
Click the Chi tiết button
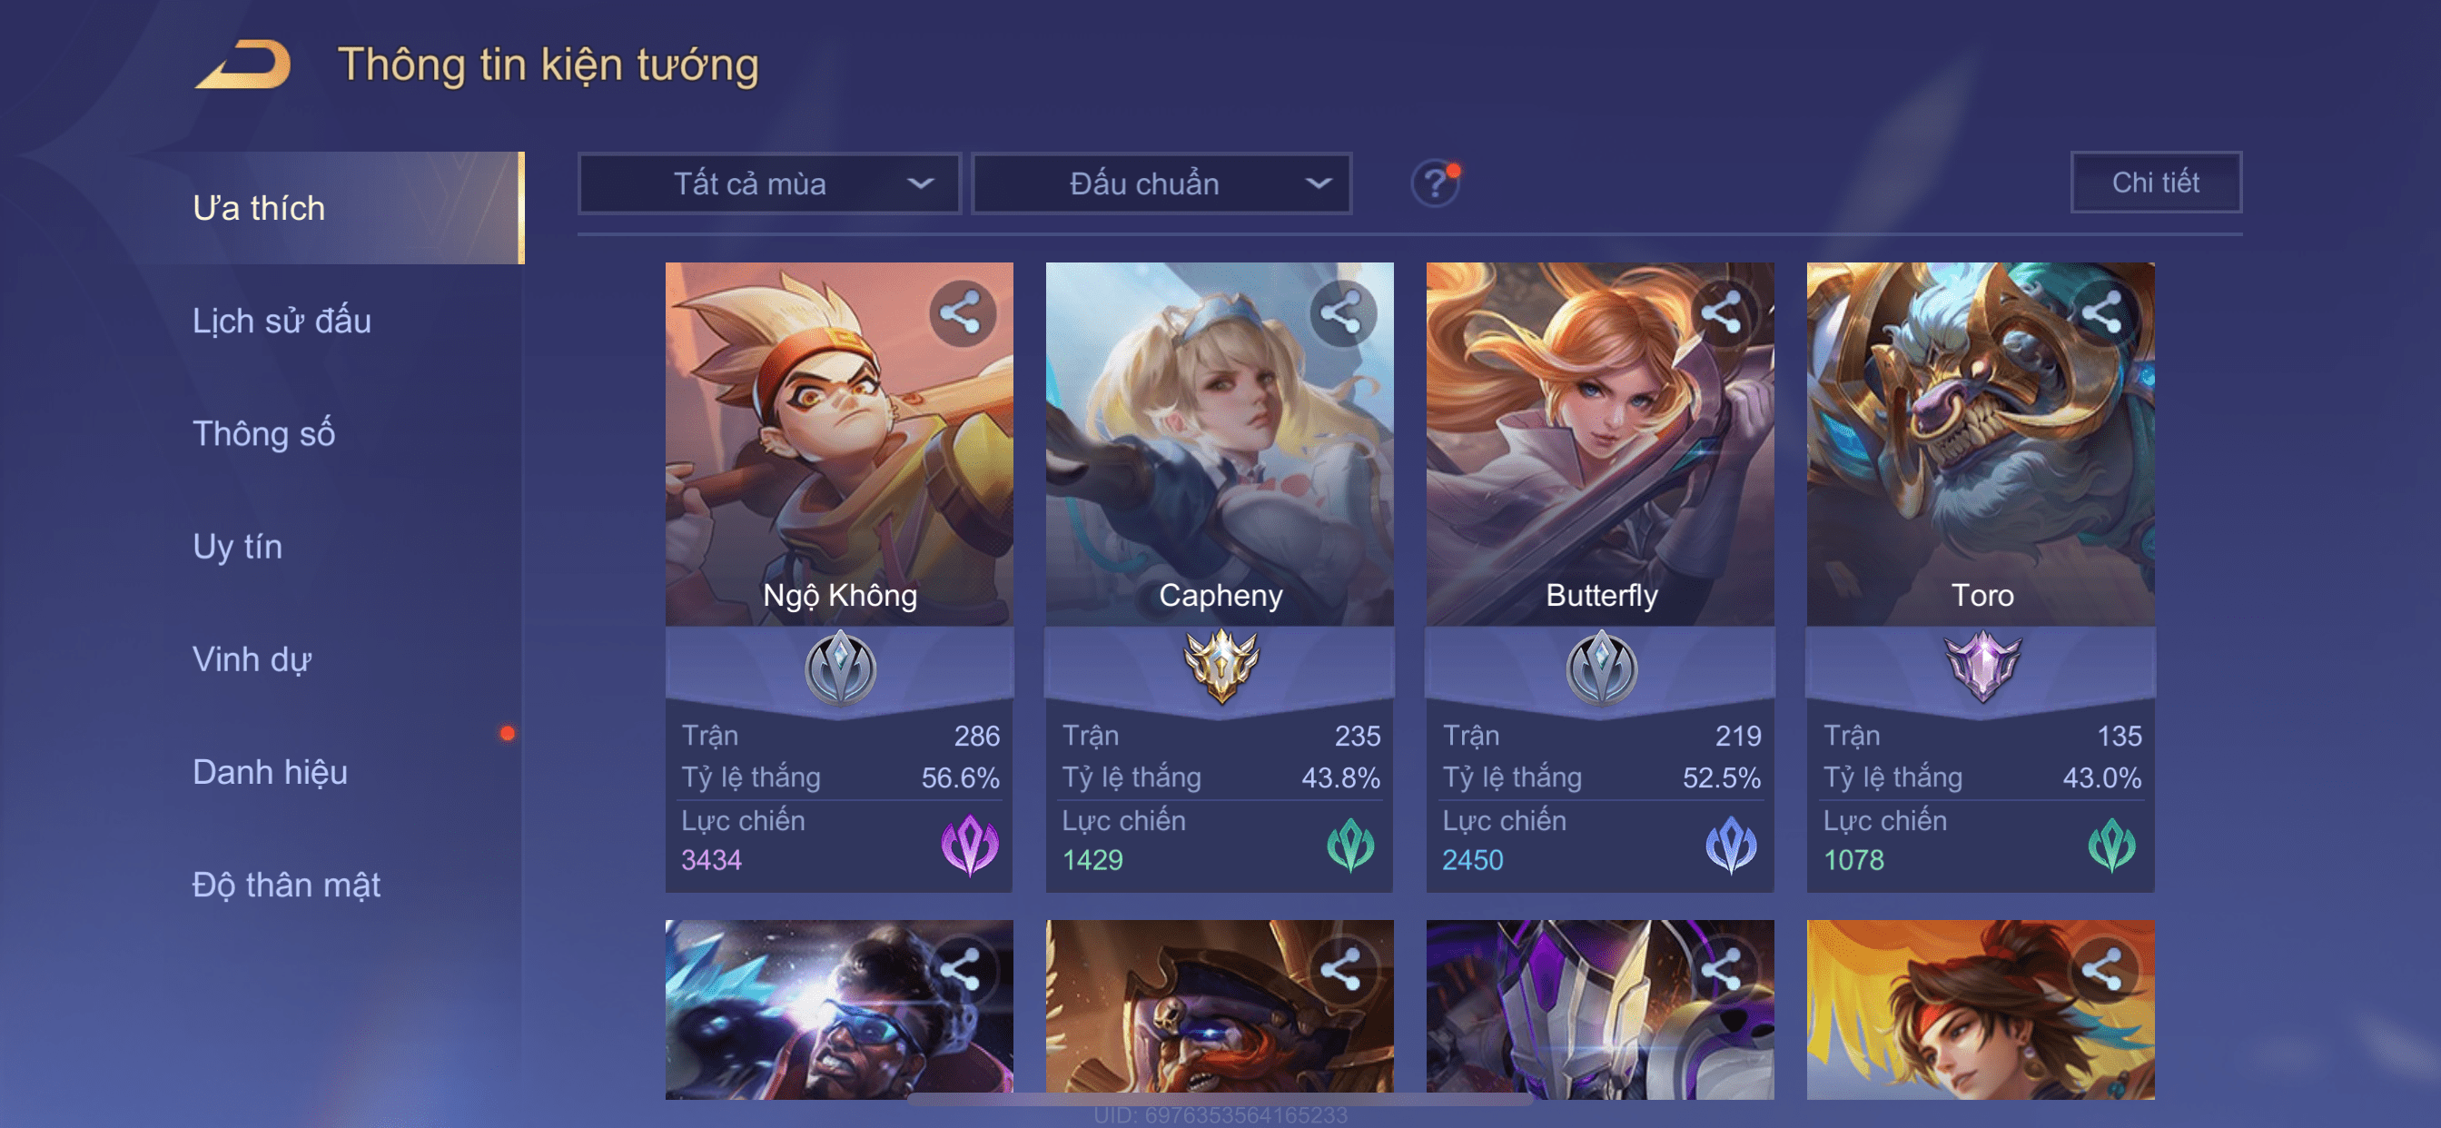[x=2156, y=182]
